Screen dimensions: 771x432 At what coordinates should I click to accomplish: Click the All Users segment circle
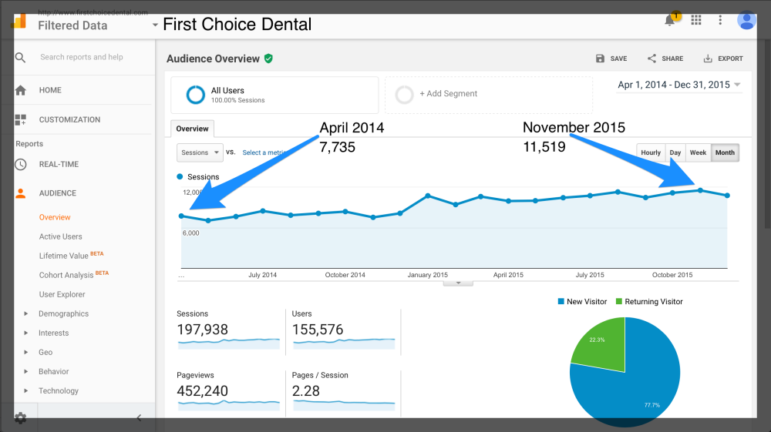click(195, 95)
